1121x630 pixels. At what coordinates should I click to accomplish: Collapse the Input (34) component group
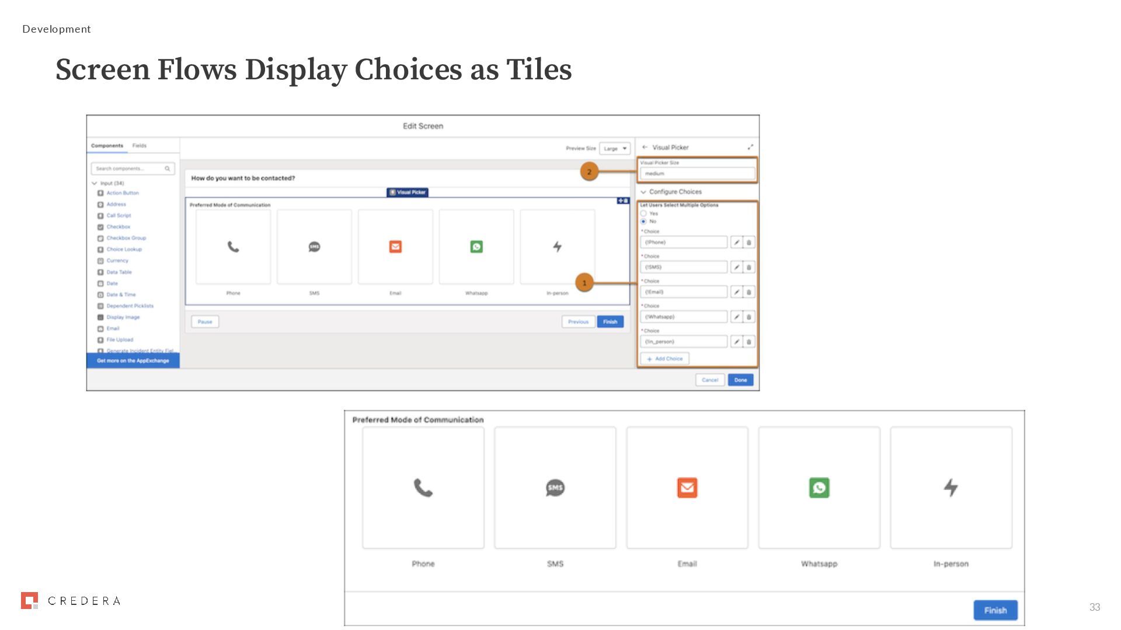[x=95, y=183]
